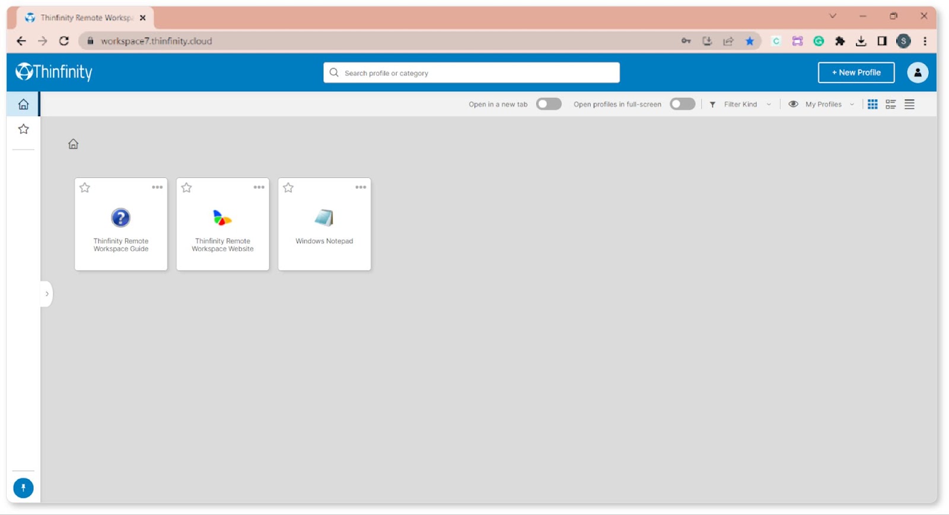The width and height of the screenshot is (949, 515).
Task: Open the My Profiles dropdown
Action: click(830, 104)
